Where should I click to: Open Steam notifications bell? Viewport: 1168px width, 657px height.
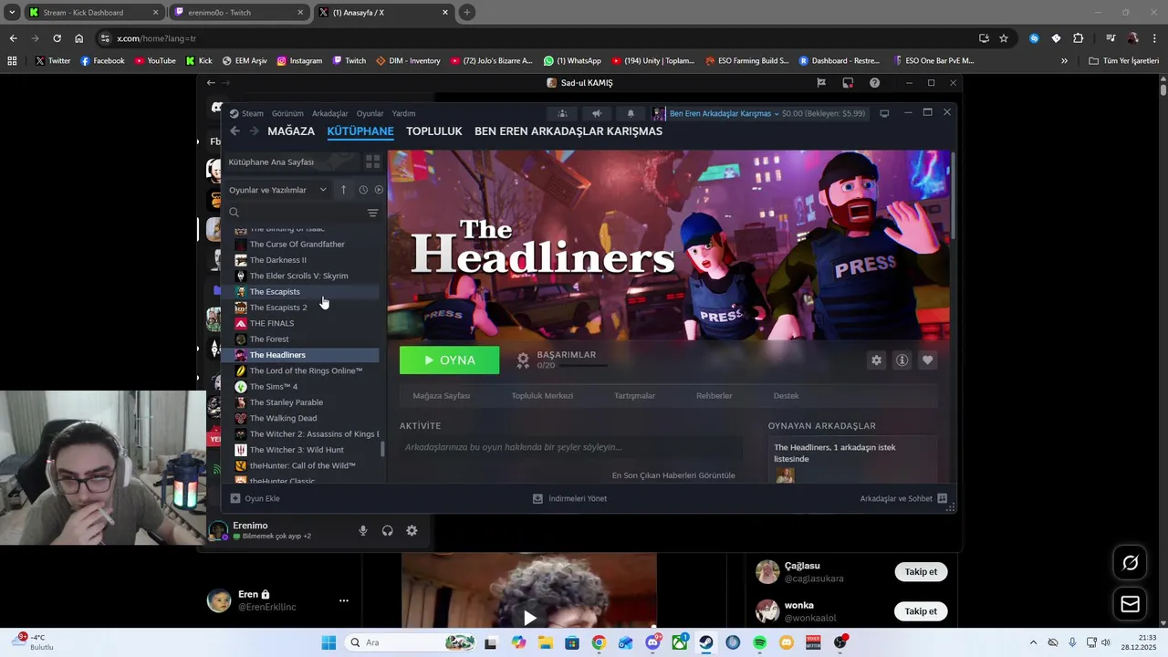[630, 113]
